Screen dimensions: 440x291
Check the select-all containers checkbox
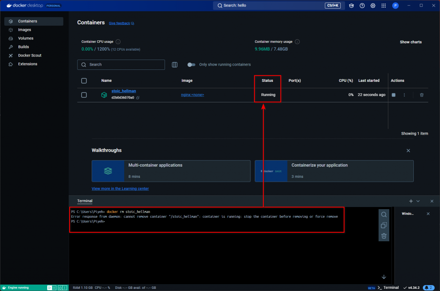(84, 81)
